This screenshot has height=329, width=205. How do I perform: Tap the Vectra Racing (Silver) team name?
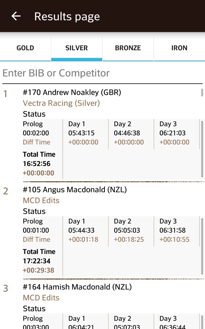coord(61,103)
